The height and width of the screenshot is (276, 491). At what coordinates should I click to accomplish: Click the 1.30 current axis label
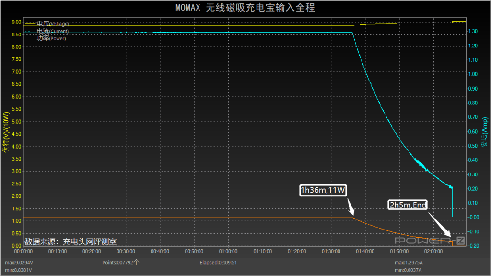(473, 31)
